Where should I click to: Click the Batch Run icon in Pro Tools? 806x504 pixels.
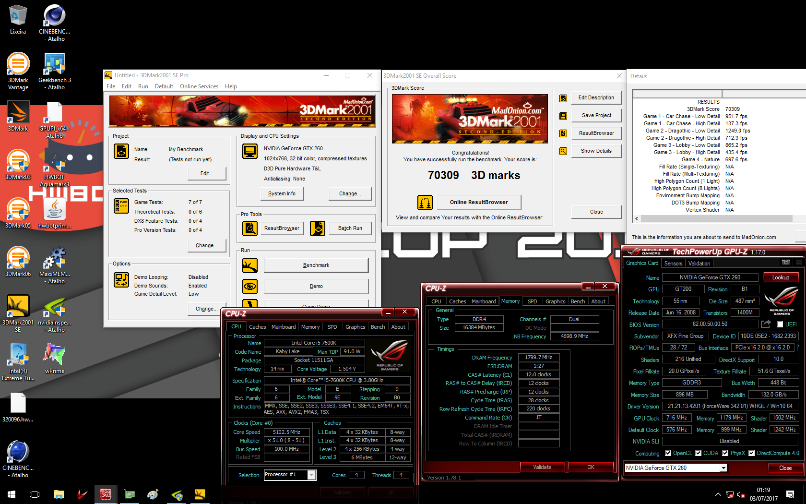click(x=318, y=228)
